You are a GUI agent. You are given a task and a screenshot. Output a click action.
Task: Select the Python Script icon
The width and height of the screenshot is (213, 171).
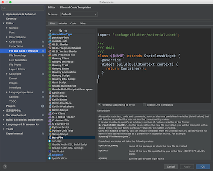(50, 127)
